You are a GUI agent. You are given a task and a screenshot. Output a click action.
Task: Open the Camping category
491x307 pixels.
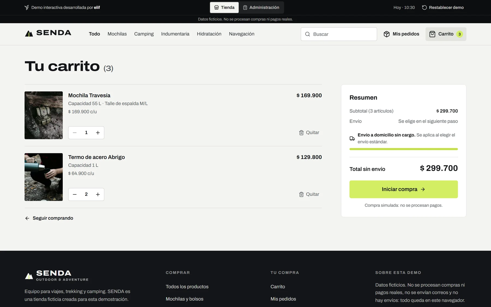[144, 34]
